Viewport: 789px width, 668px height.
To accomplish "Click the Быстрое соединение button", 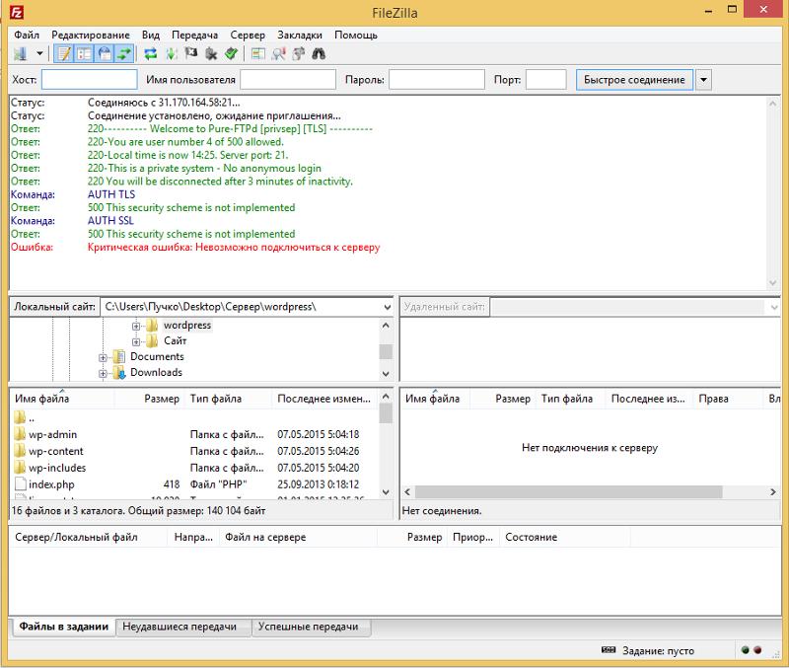I will 634,80.
